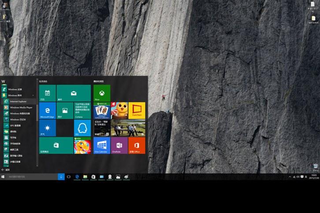Open File Explorer from the taskbar
The height and width of the screenshot is (213, 320).
pos(85,177)
